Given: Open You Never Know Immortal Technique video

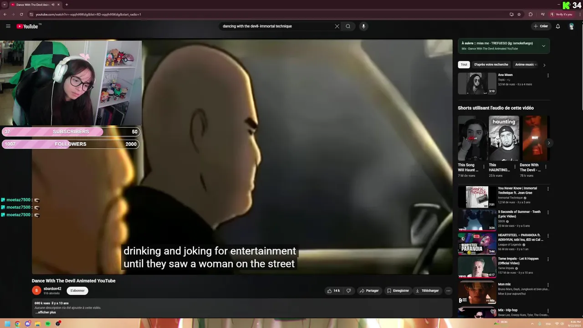Looking at the screenshot, I should [477, 197].
